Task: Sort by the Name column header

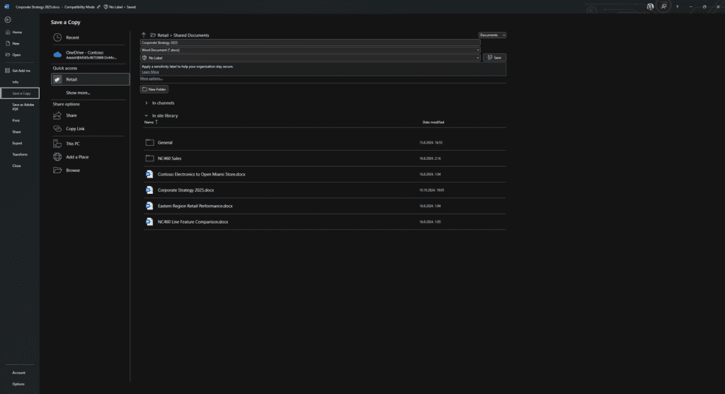Action: [149, 122]
